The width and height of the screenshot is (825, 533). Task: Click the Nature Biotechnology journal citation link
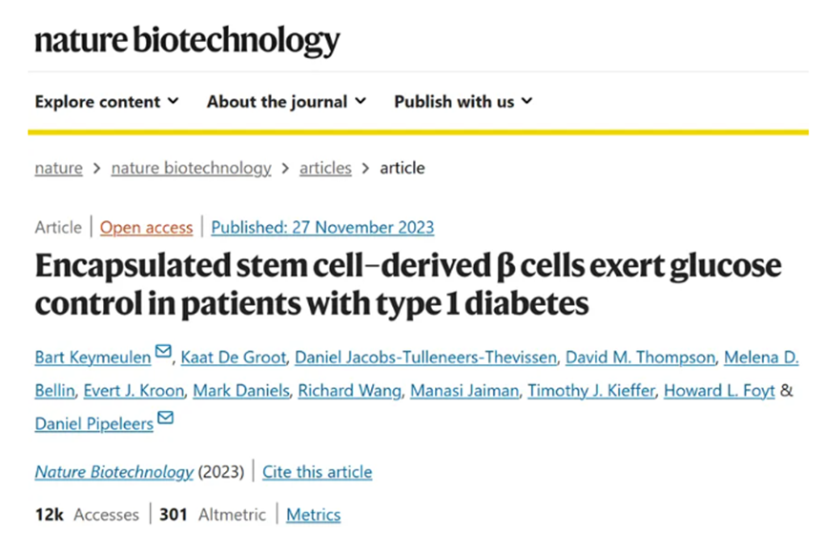(114, 472)
